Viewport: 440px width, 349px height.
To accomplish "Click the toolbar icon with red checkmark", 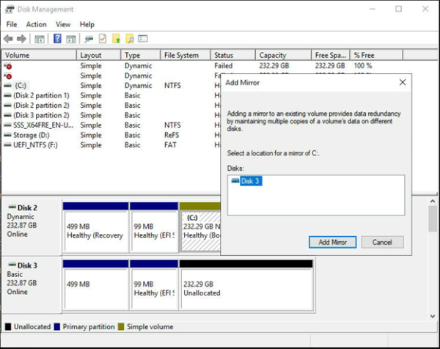I will tap(103, 39).
